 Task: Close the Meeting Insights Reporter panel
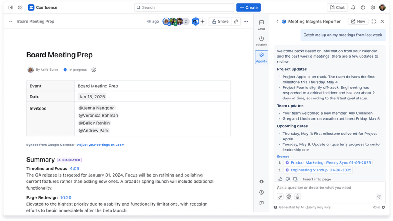coord(382,22)
